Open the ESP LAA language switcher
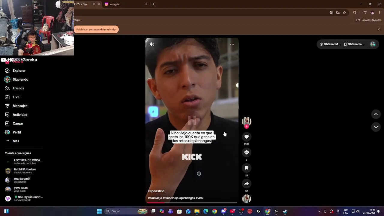This screenshot has height=216, width=384. pos(346,211)
